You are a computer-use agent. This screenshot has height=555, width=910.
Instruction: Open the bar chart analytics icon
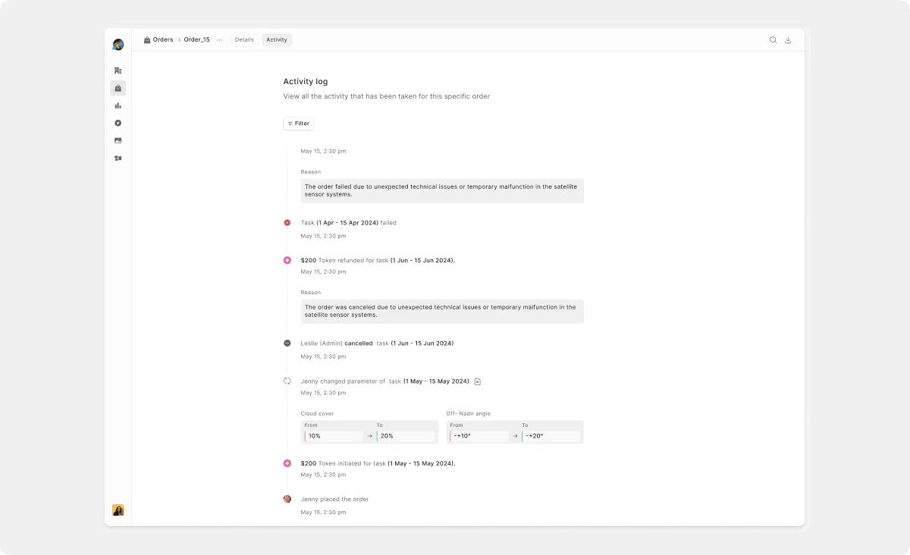point(118,105)
